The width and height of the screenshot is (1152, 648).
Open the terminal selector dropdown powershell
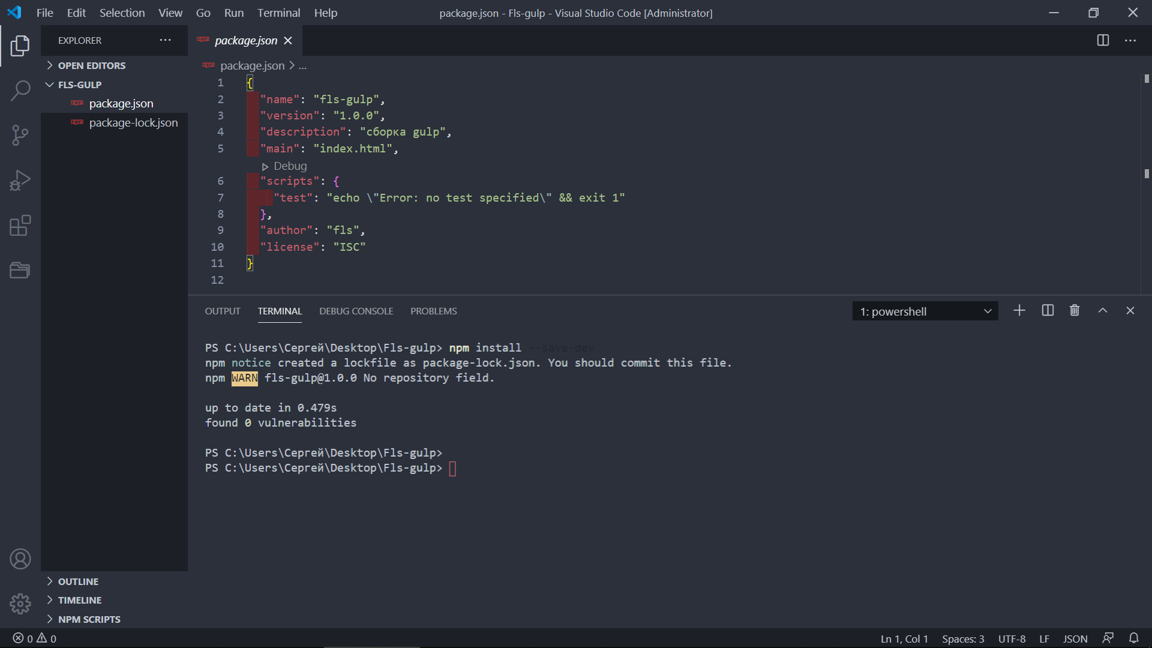click(x=925, y=311)
